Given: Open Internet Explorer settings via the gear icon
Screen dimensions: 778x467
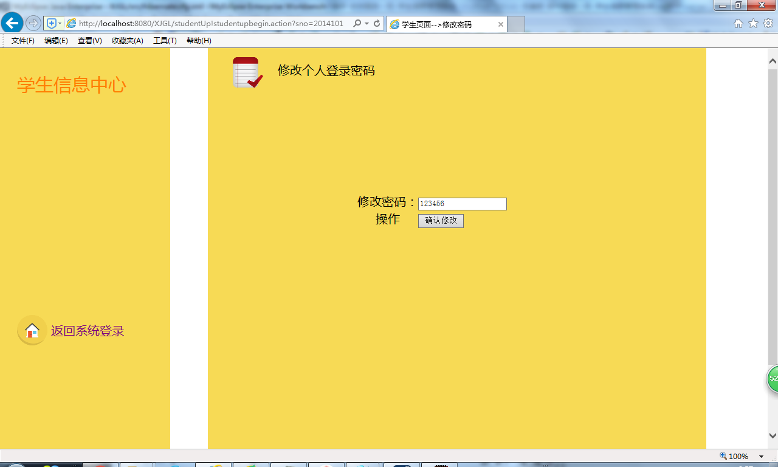Looking at the screenshot, I should 767,23.
